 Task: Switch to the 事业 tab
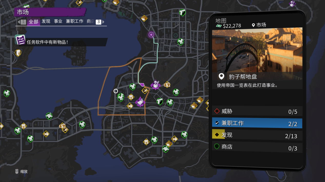coord(58,21)
